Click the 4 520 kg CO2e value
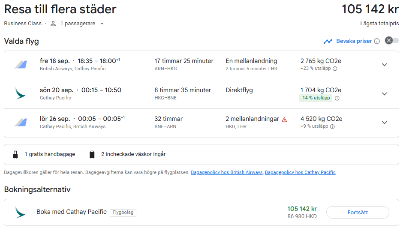The height and width of the screenshot is (231, 403). pyautogui.click(x=321, y=119)
